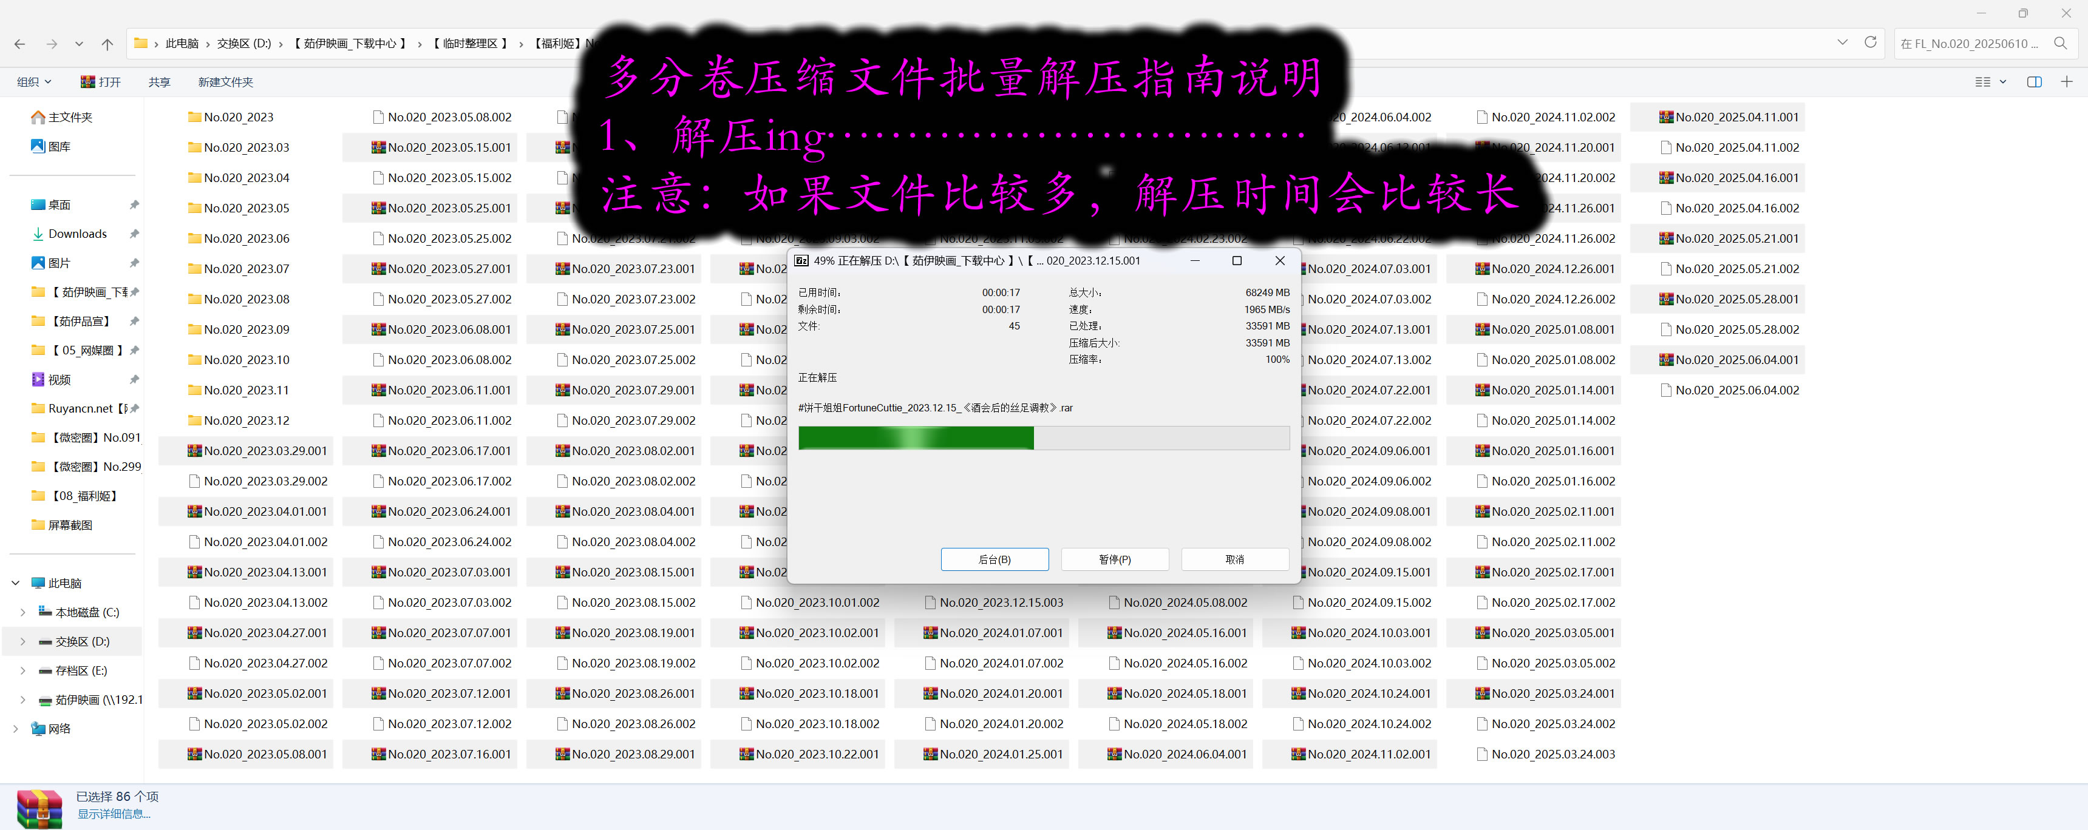Screen dimensions: 2088x830
Task: Unpin Downloads from quick access
Action: [134, 233]
